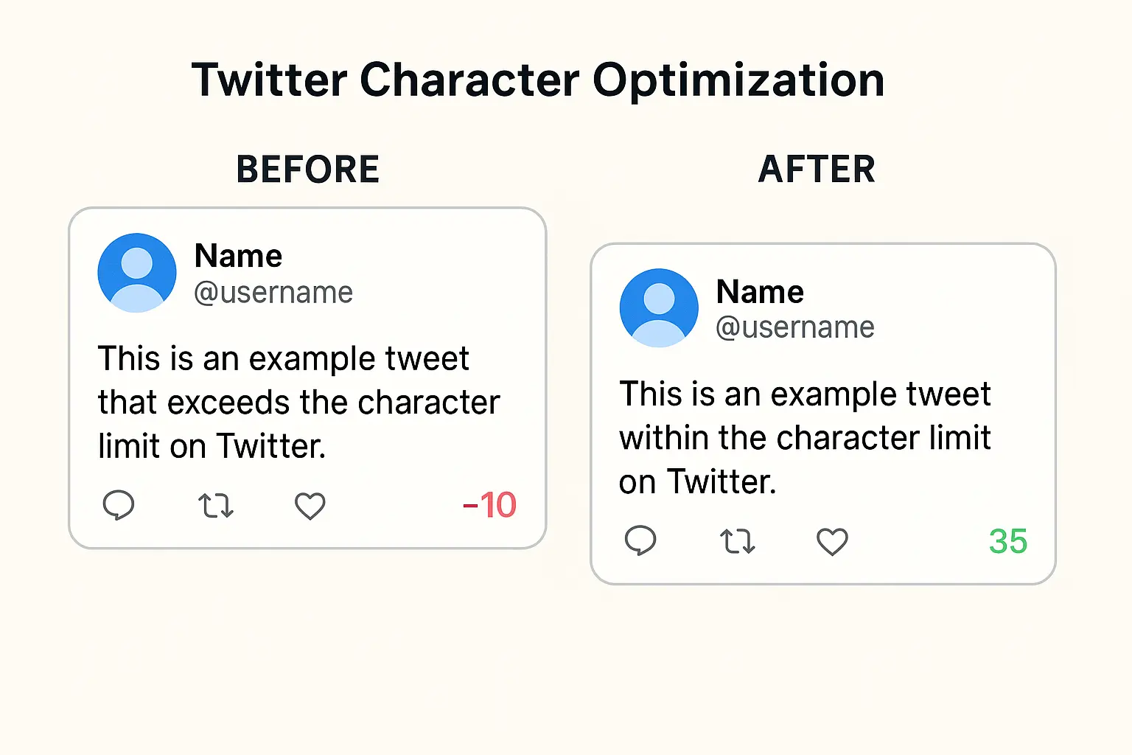Viewport: 1132px width, 755px height.
Task: Like the tweet within the character limit
Action: click(832, 542)
